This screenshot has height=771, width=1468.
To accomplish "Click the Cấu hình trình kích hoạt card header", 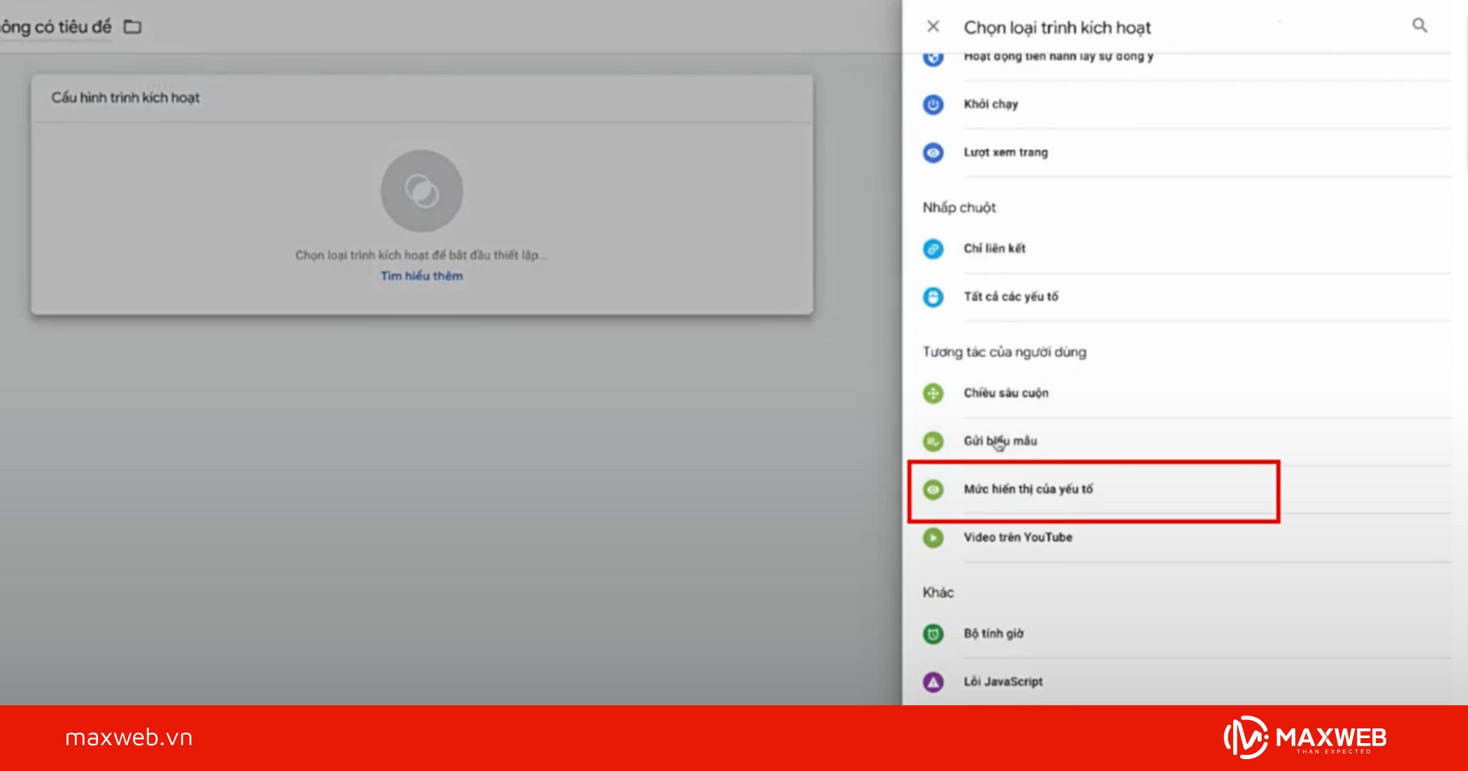I will pyautogui.click(x=125, y=98).
